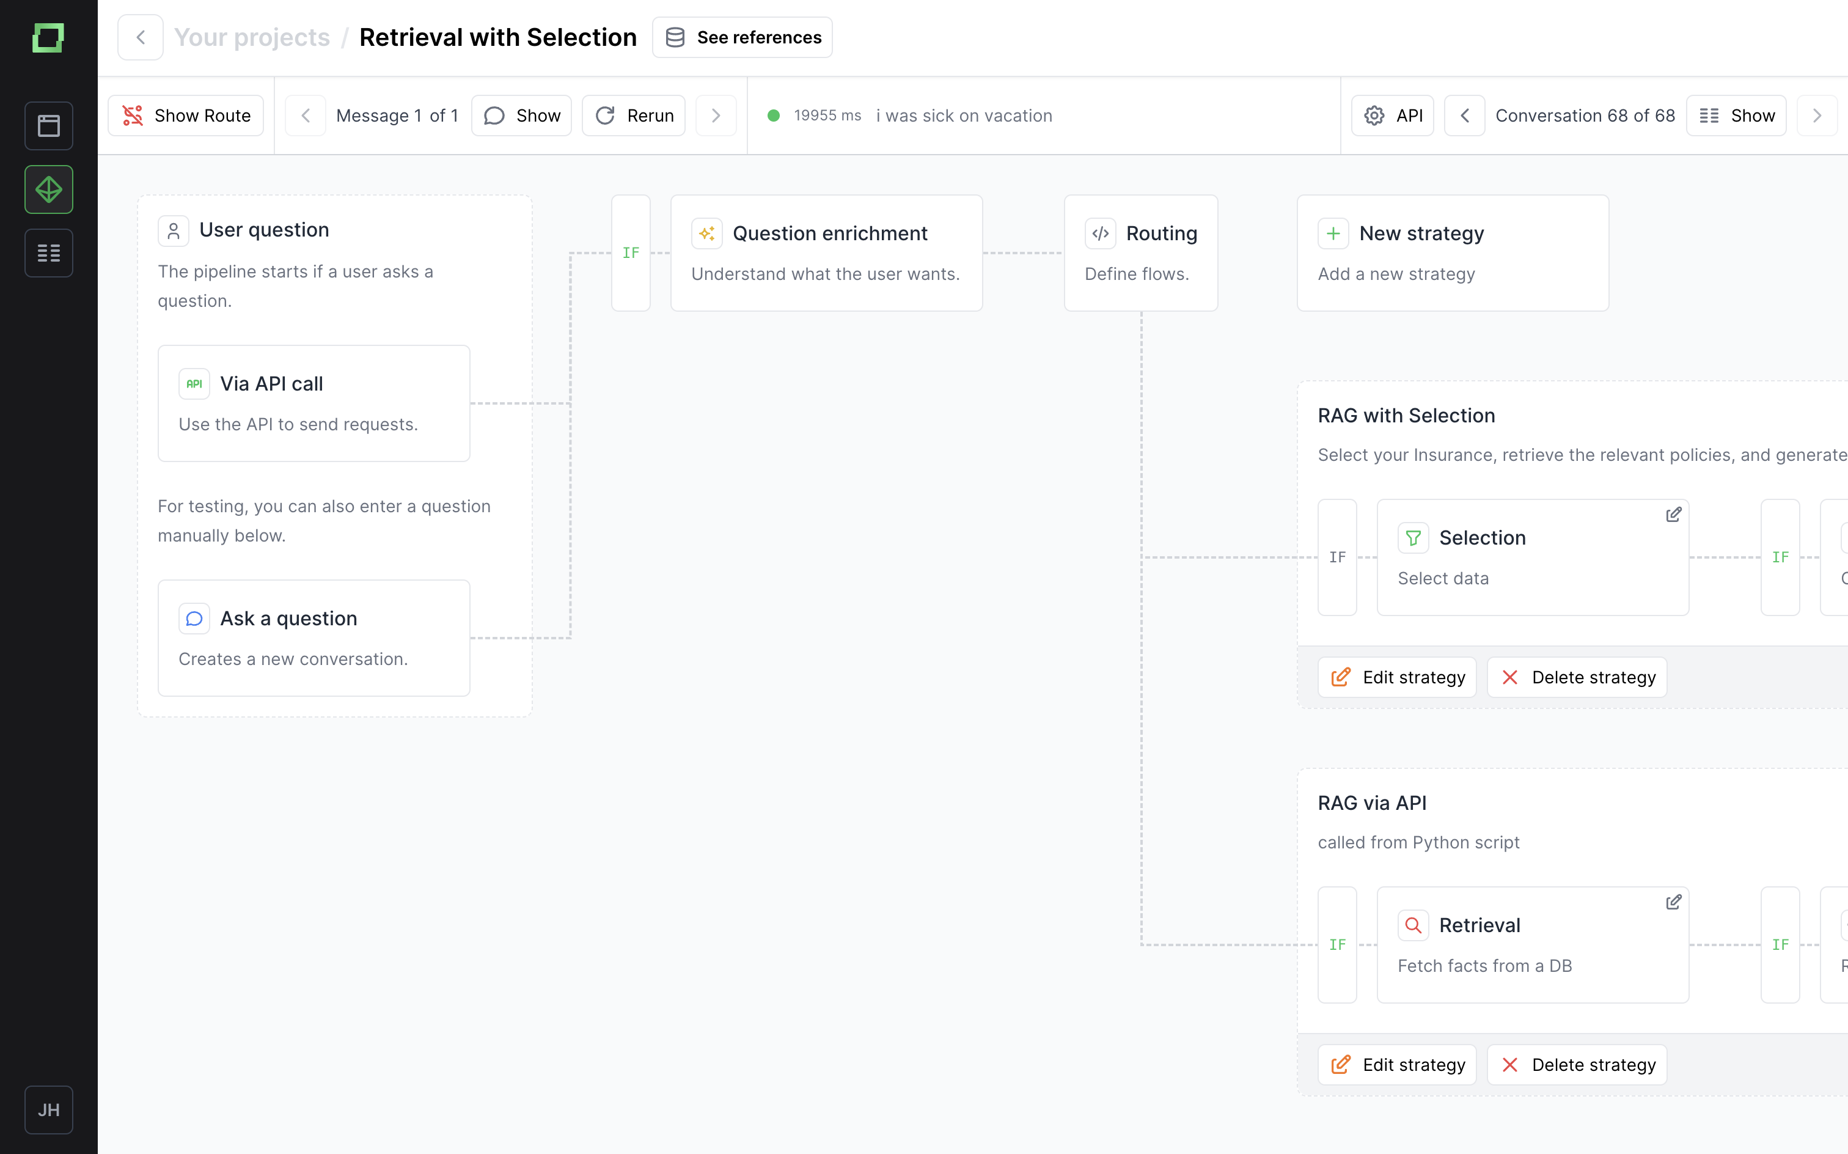The image size is (1848, 1154).
Task: Open the Selection node
Action: click(1533, 557)
